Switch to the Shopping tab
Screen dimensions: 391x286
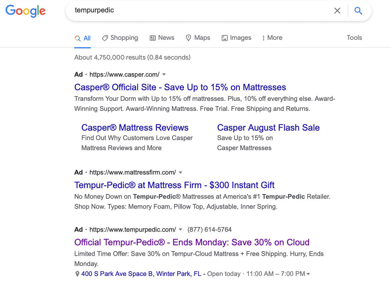tap(120, 38)
